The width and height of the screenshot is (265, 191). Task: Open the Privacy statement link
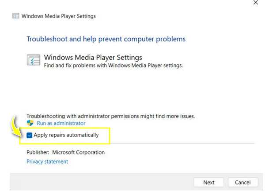[47, 162]
